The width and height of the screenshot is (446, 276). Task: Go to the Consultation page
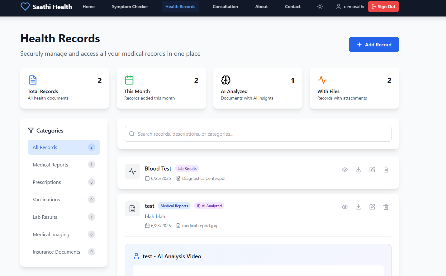(225, 7)
